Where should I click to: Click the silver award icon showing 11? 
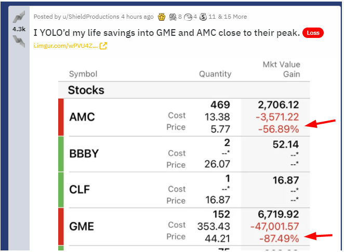[203, 17]
